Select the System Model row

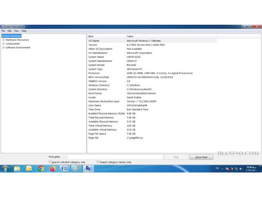[152, 65]
